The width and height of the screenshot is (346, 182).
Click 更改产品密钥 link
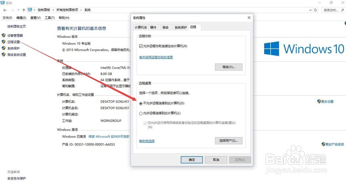(x=335, y=144)
